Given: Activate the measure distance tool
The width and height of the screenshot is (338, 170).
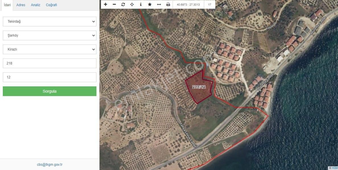Looking at the screenshot, I should tap(159, 4).
